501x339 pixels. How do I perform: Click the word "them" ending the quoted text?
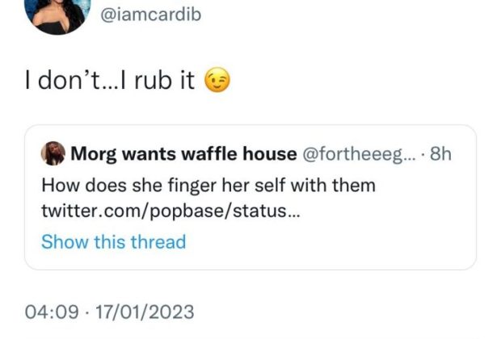pos(355,186)
